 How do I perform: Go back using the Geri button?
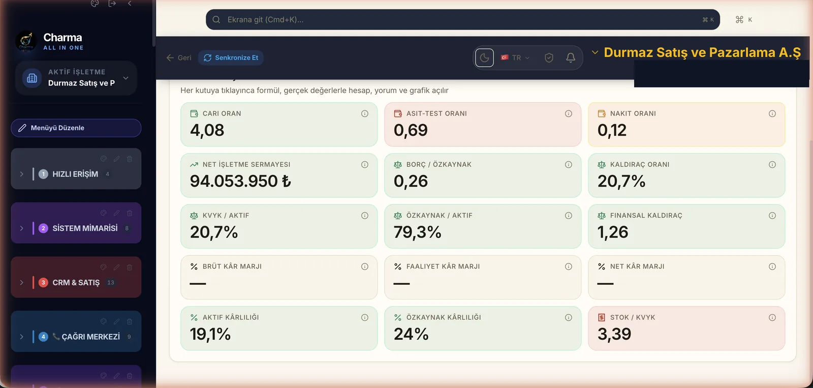click(179, 58)
